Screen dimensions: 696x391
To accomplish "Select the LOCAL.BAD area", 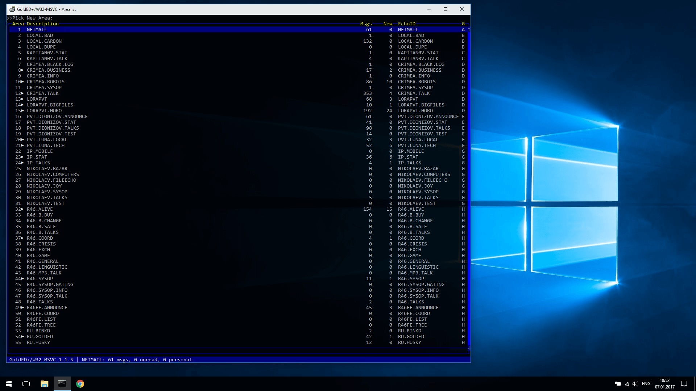I will tap(238, 35).
